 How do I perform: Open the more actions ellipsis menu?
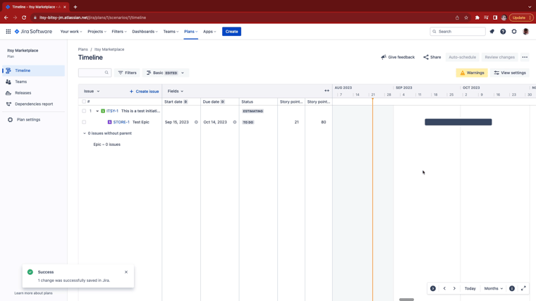[x=525, y=57]
